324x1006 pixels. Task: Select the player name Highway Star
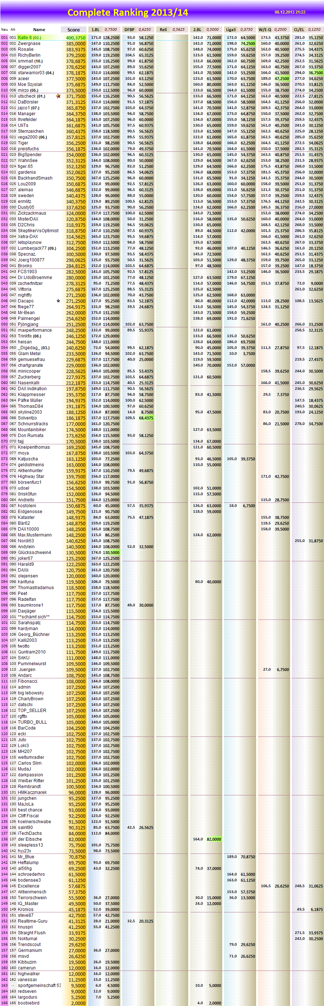point(31,476)
